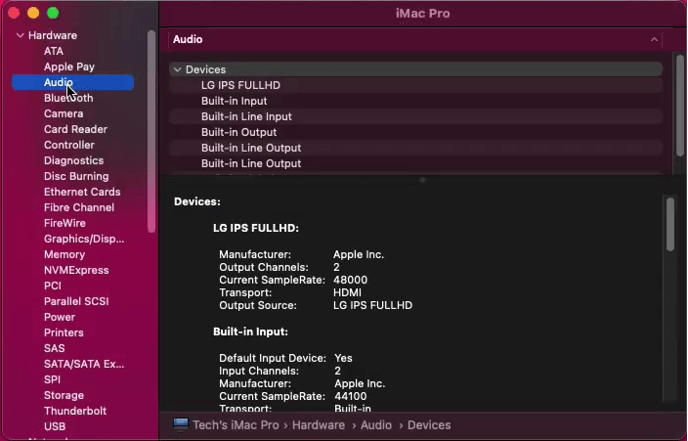This screenshot has height=441, width=688.
Task: Select Thunderbolt in sidebar
Action: pyautogui.click(x=75, y=411)
